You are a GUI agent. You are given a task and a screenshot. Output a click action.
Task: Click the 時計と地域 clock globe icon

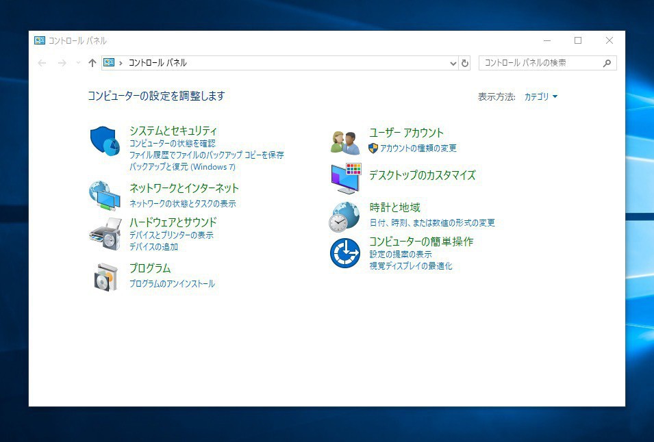tap(344, 216)
